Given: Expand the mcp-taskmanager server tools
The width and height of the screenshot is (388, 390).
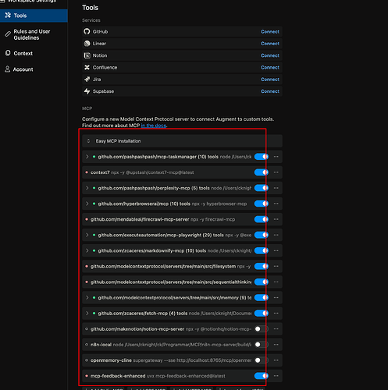Looking at the screenshot, I should (87, 157).
